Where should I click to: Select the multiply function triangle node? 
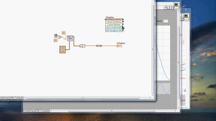(x=60, y=37)
